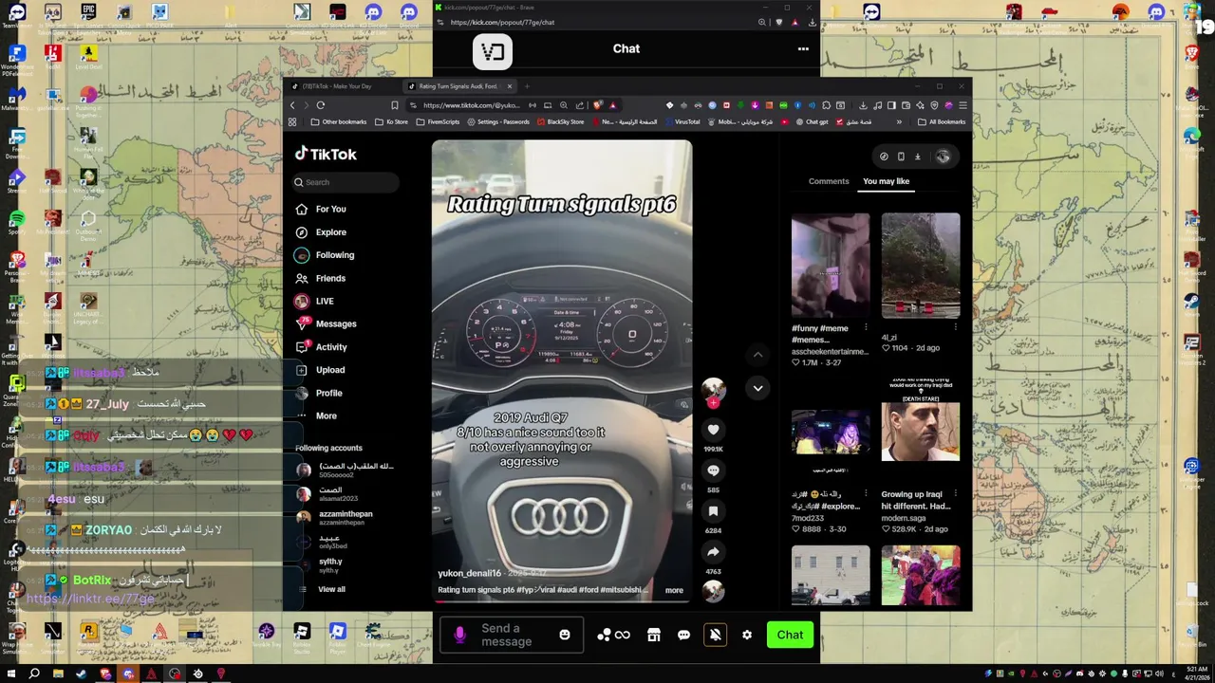
Task: Click the Kick chat bubble icon
Action: pos(683,635)
